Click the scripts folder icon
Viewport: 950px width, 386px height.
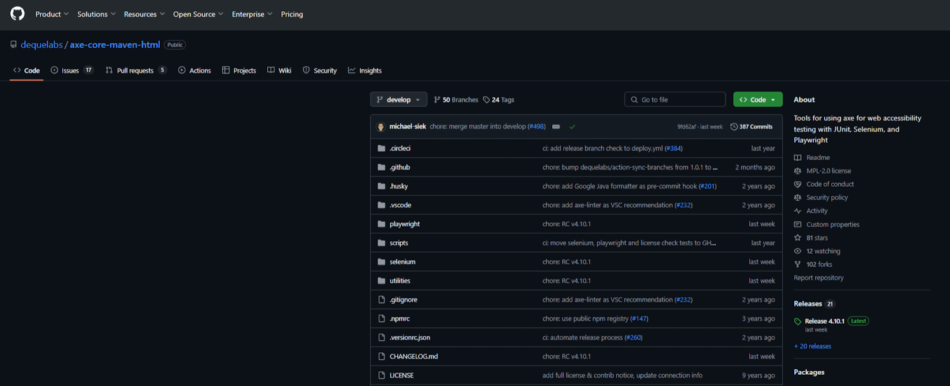tap(382, 243)
